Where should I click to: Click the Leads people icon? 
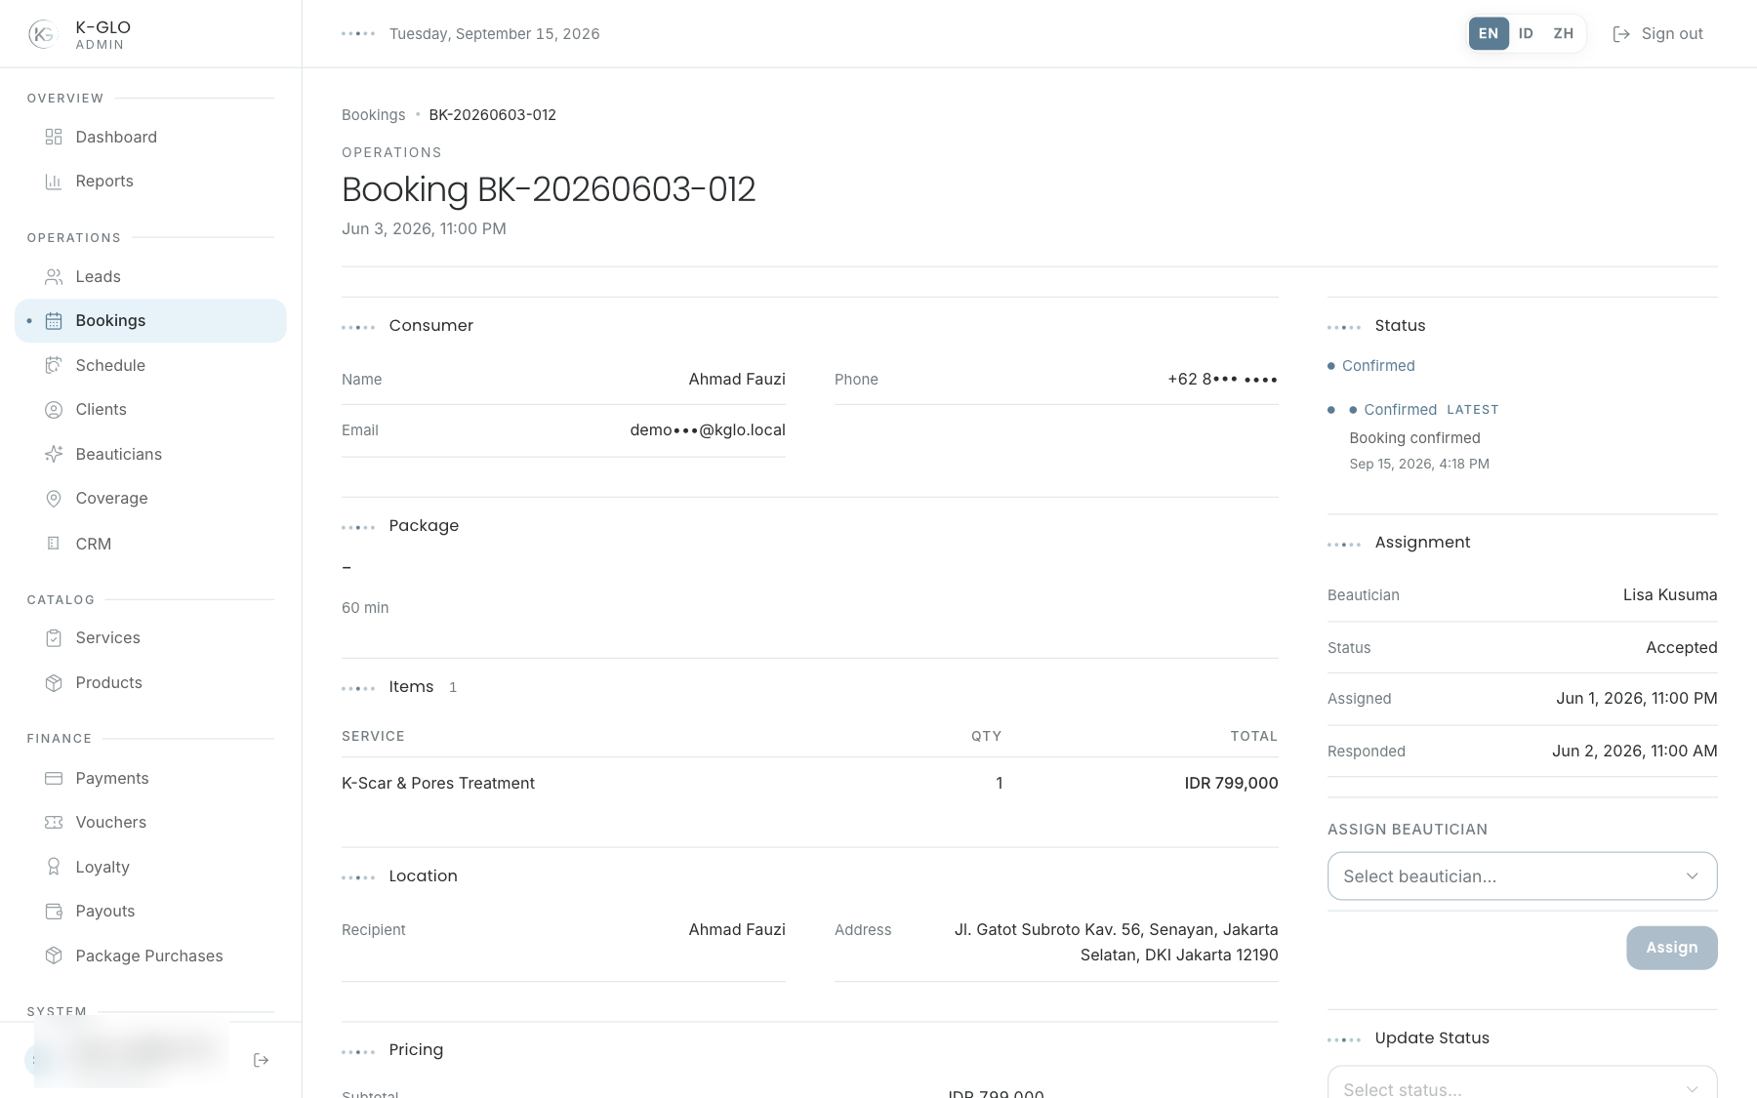(54, 277)
